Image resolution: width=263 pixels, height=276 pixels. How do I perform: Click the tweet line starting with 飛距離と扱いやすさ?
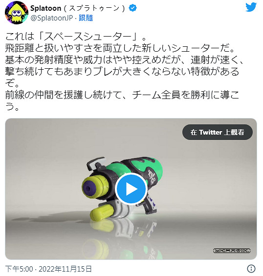point(120,48)
